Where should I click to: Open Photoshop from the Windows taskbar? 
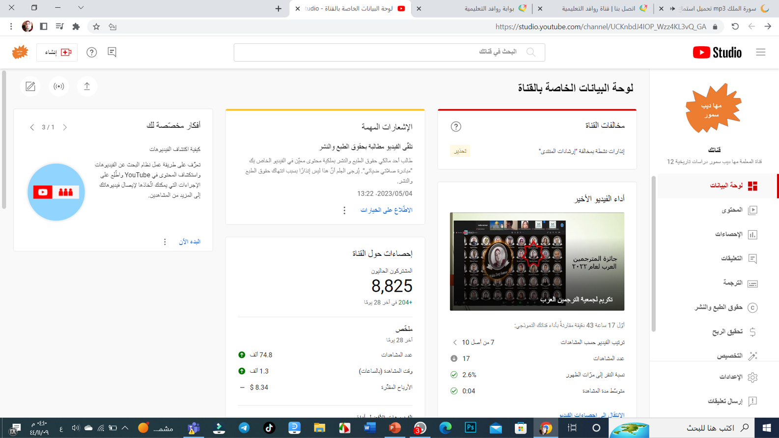470,428
